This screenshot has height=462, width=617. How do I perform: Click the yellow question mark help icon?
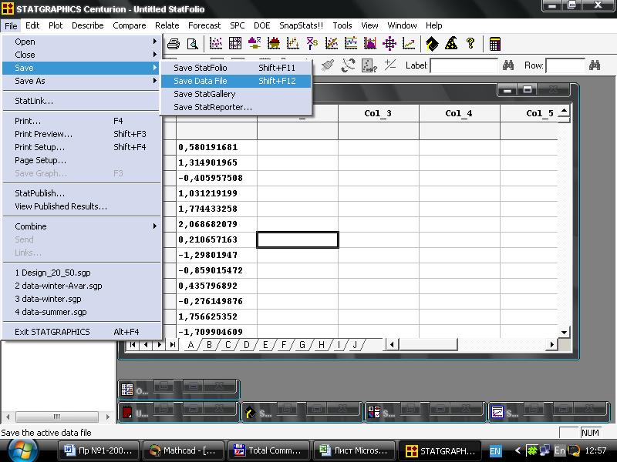click(x=470, y=44)
